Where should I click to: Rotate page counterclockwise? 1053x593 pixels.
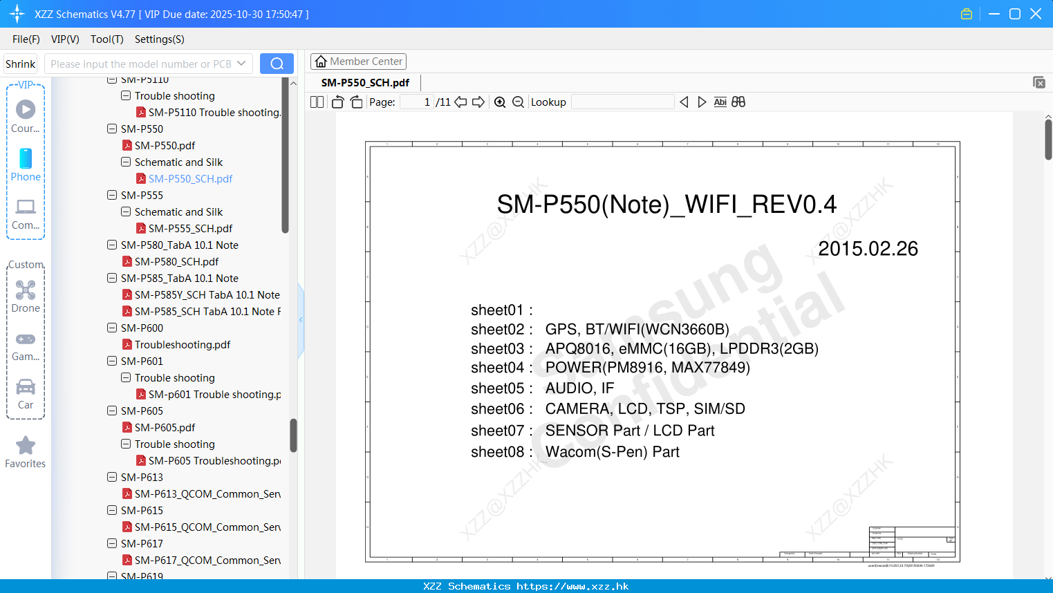tap(337, 102)
